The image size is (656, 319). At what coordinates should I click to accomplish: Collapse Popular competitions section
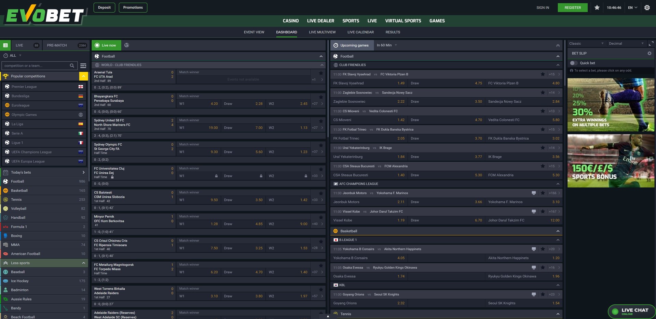tap(83, 76)
